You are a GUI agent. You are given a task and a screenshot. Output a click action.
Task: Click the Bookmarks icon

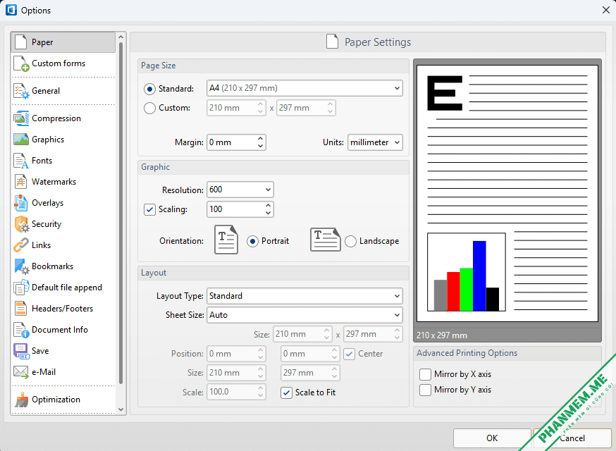click(22, 266)
